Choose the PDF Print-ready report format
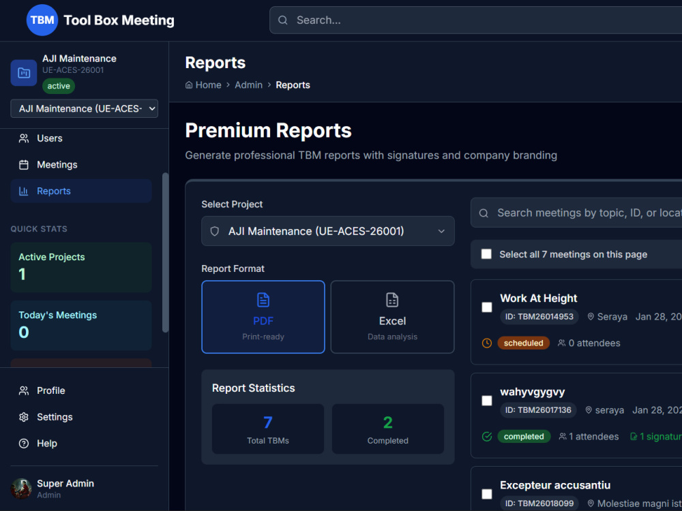Image resolution: width=682 pixels, height=511 pixels. tap(263, 317)
